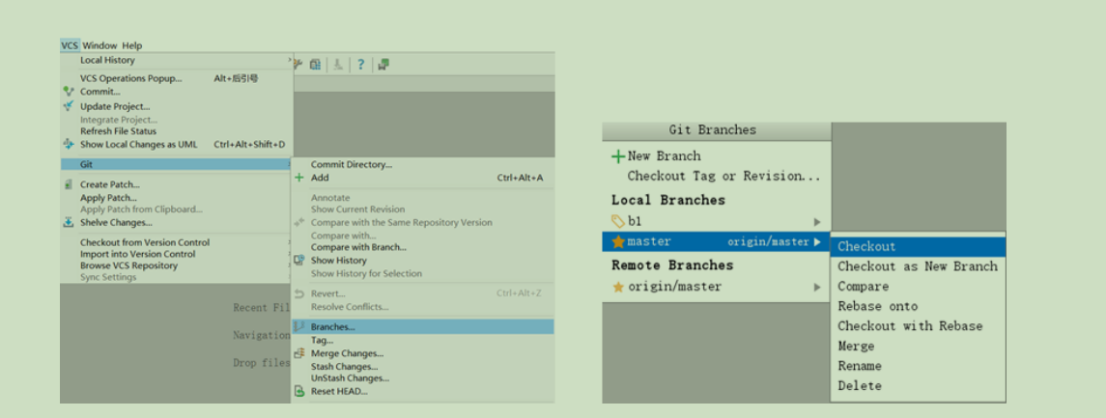1106x418 pixels.
Task: Click the green toolbar icon after help
Action: pos(383,65)
